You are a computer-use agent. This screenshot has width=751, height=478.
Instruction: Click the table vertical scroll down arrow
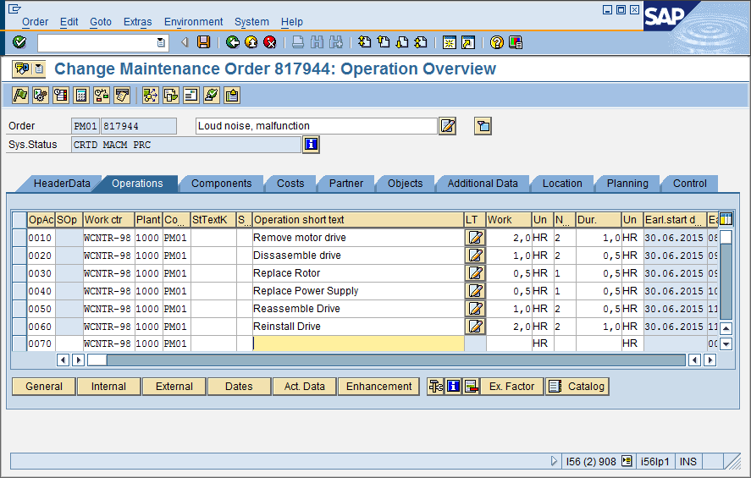pos(726,344)
